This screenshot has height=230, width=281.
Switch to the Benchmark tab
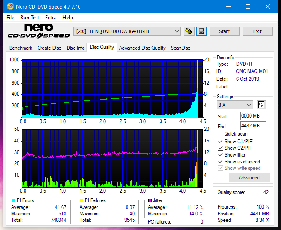click(21, 48)
